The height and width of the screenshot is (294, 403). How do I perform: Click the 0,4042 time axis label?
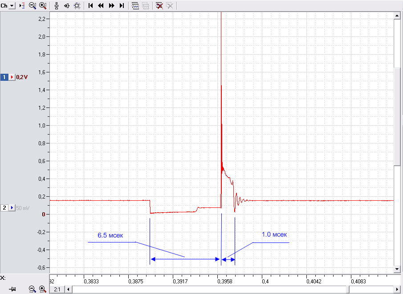tap(314, 282)
